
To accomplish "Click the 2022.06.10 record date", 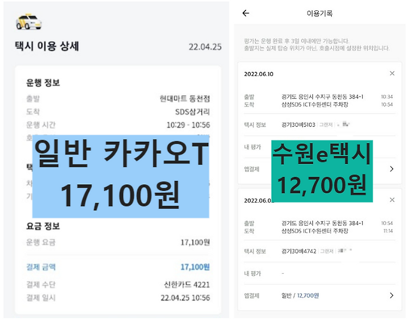I will click(258, 74).
